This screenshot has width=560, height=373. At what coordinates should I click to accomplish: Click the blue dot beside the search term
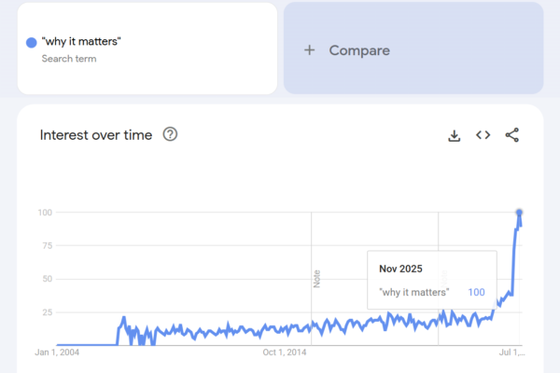(31, 42)
